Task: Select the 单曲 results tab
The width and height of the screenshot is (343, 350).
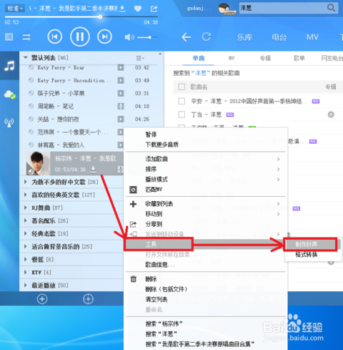Action: coord(199,58)
